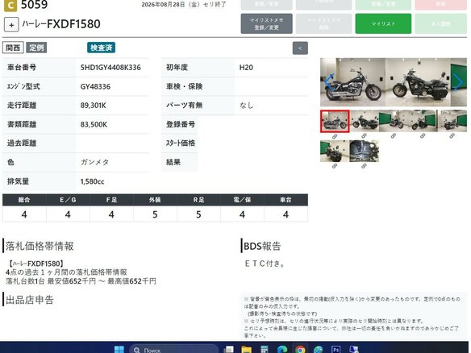Open Microsoft Edge from taskbar

pyautogui.click(x=282, y=350)
